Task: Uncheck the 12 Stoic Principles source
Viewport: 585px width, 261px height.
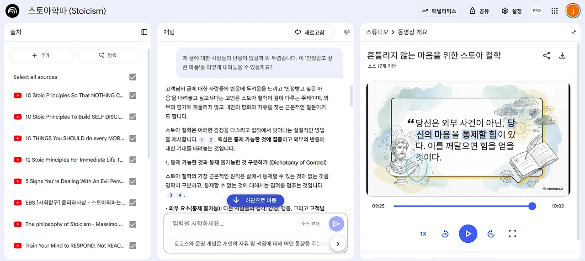Action: pyautogui.click(x=133, y=160)
